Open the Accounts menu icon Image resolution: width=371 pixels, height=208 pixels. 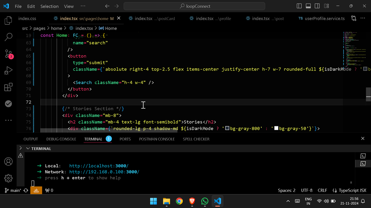(8, 161)
